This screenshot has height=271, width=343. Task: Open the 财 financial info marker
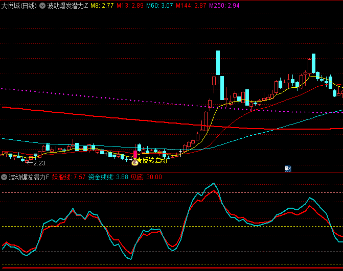288,168
